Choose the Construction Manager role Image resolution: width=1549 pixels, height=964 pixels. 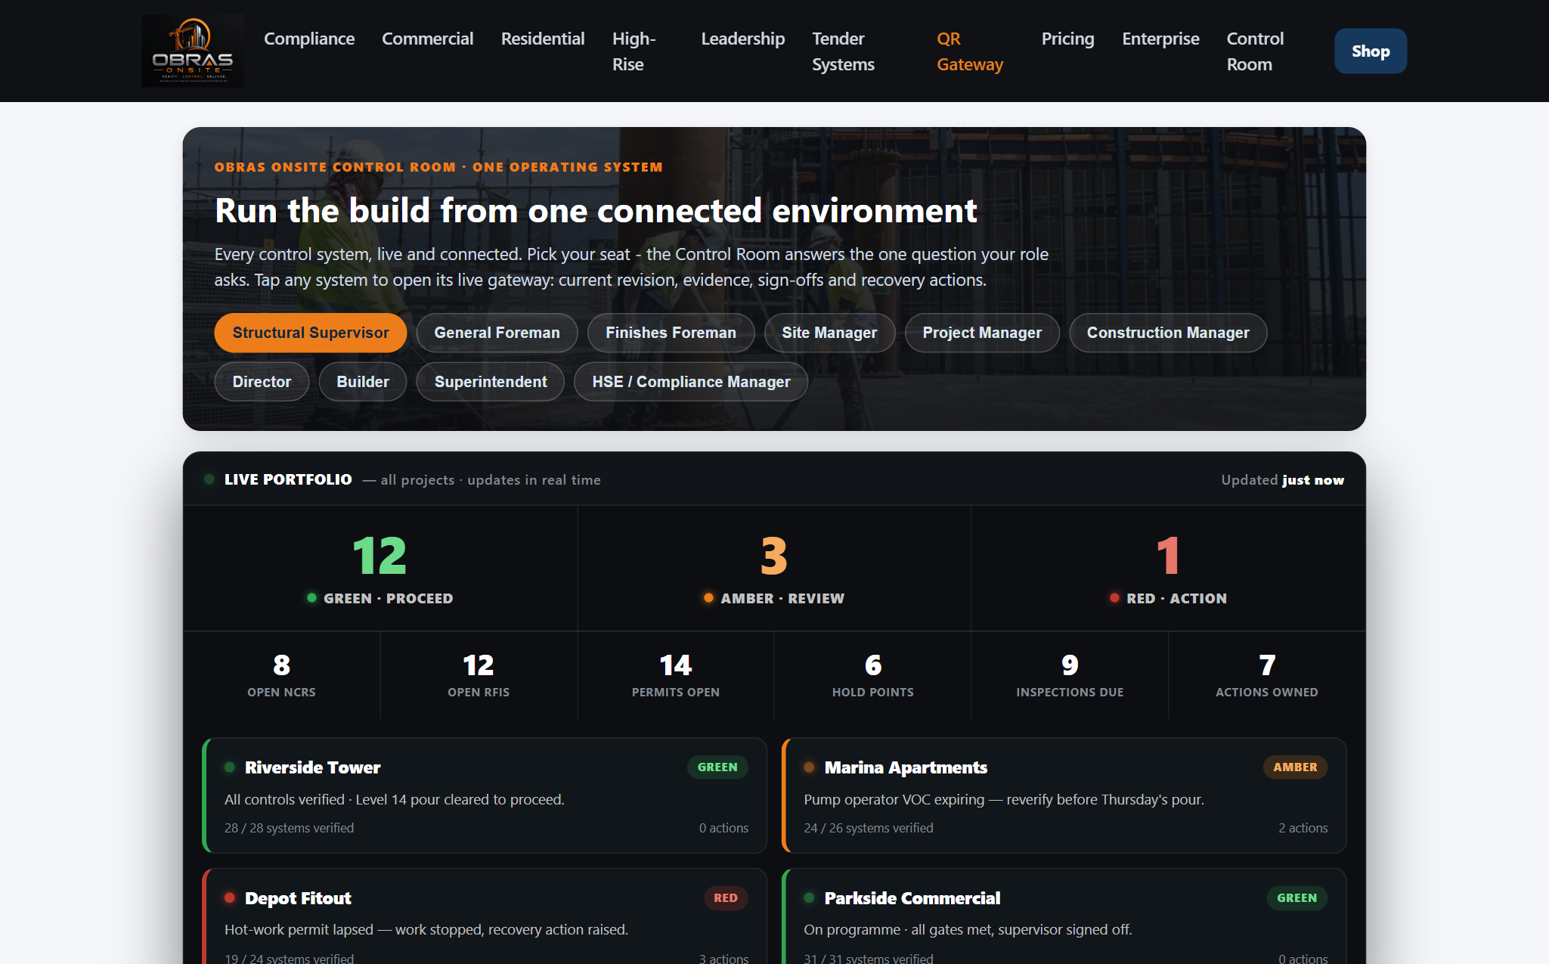[1168, 333]
